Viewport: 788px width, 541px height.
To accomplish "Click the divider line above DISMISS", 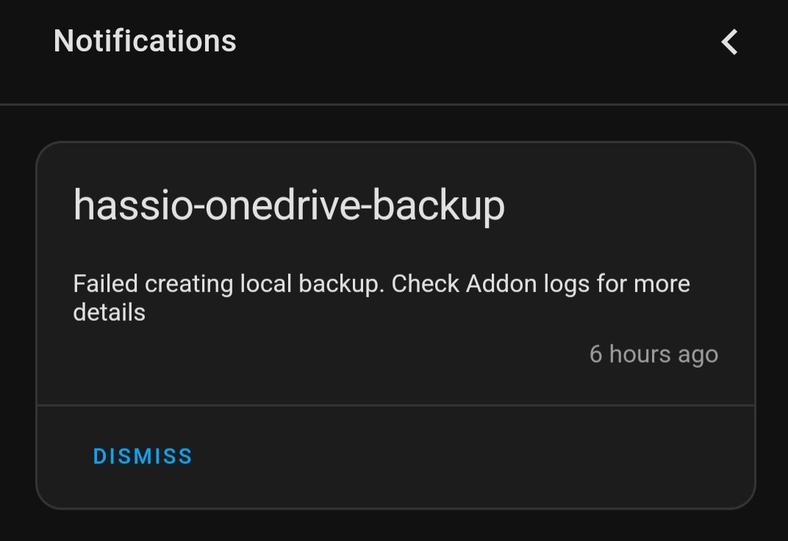I will [395, 403].
